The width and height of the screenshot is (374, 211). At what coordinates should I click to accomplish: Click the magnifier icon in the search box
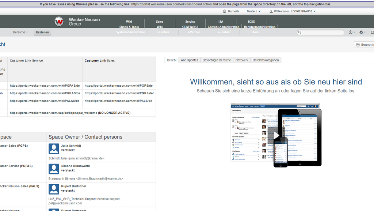coord(300,33)
